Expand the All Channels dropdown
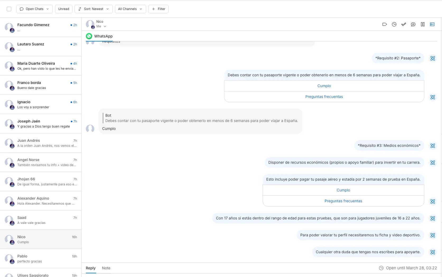442x277 pixels. coord(130,9)
